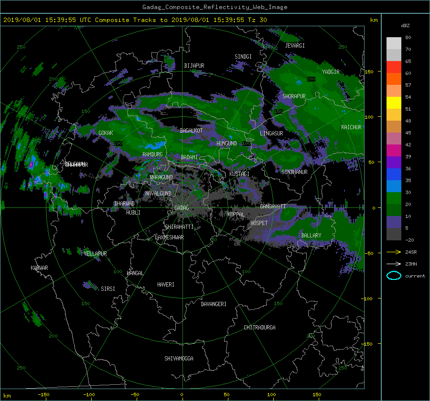Click the LAXMESHWAR label
The height and width of the screenshot is (401, 430).
169,237
